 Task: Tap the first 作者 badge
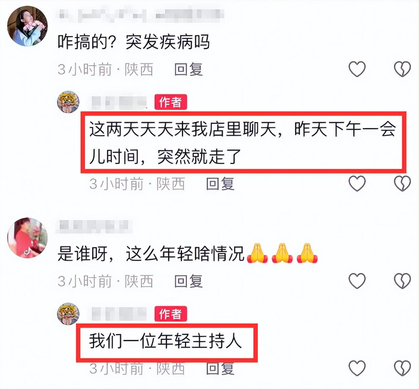pos(171,102)
